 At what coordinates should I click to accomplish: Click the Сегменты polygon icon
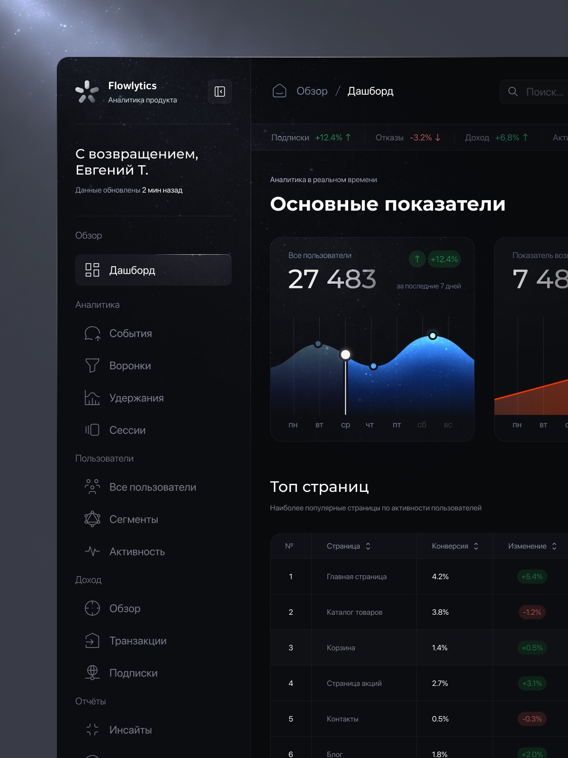pos(92,519)
